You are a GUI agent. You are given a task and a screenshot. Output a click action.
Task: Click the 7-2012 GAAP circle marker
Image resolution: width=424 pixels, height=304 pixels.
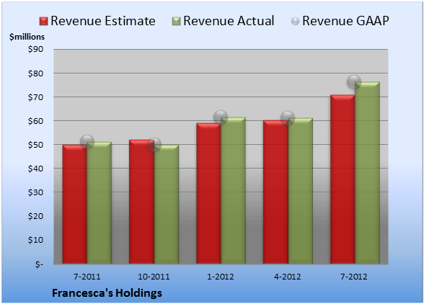[354, 81]
